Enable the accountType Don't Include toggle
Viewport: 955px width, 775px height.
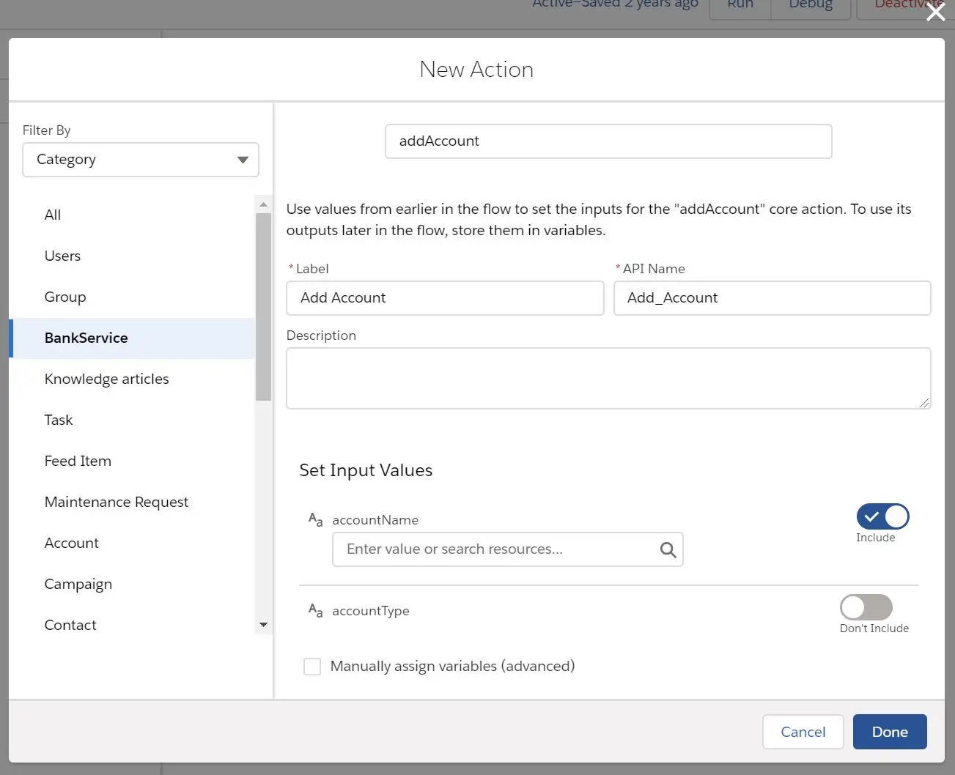866,607
